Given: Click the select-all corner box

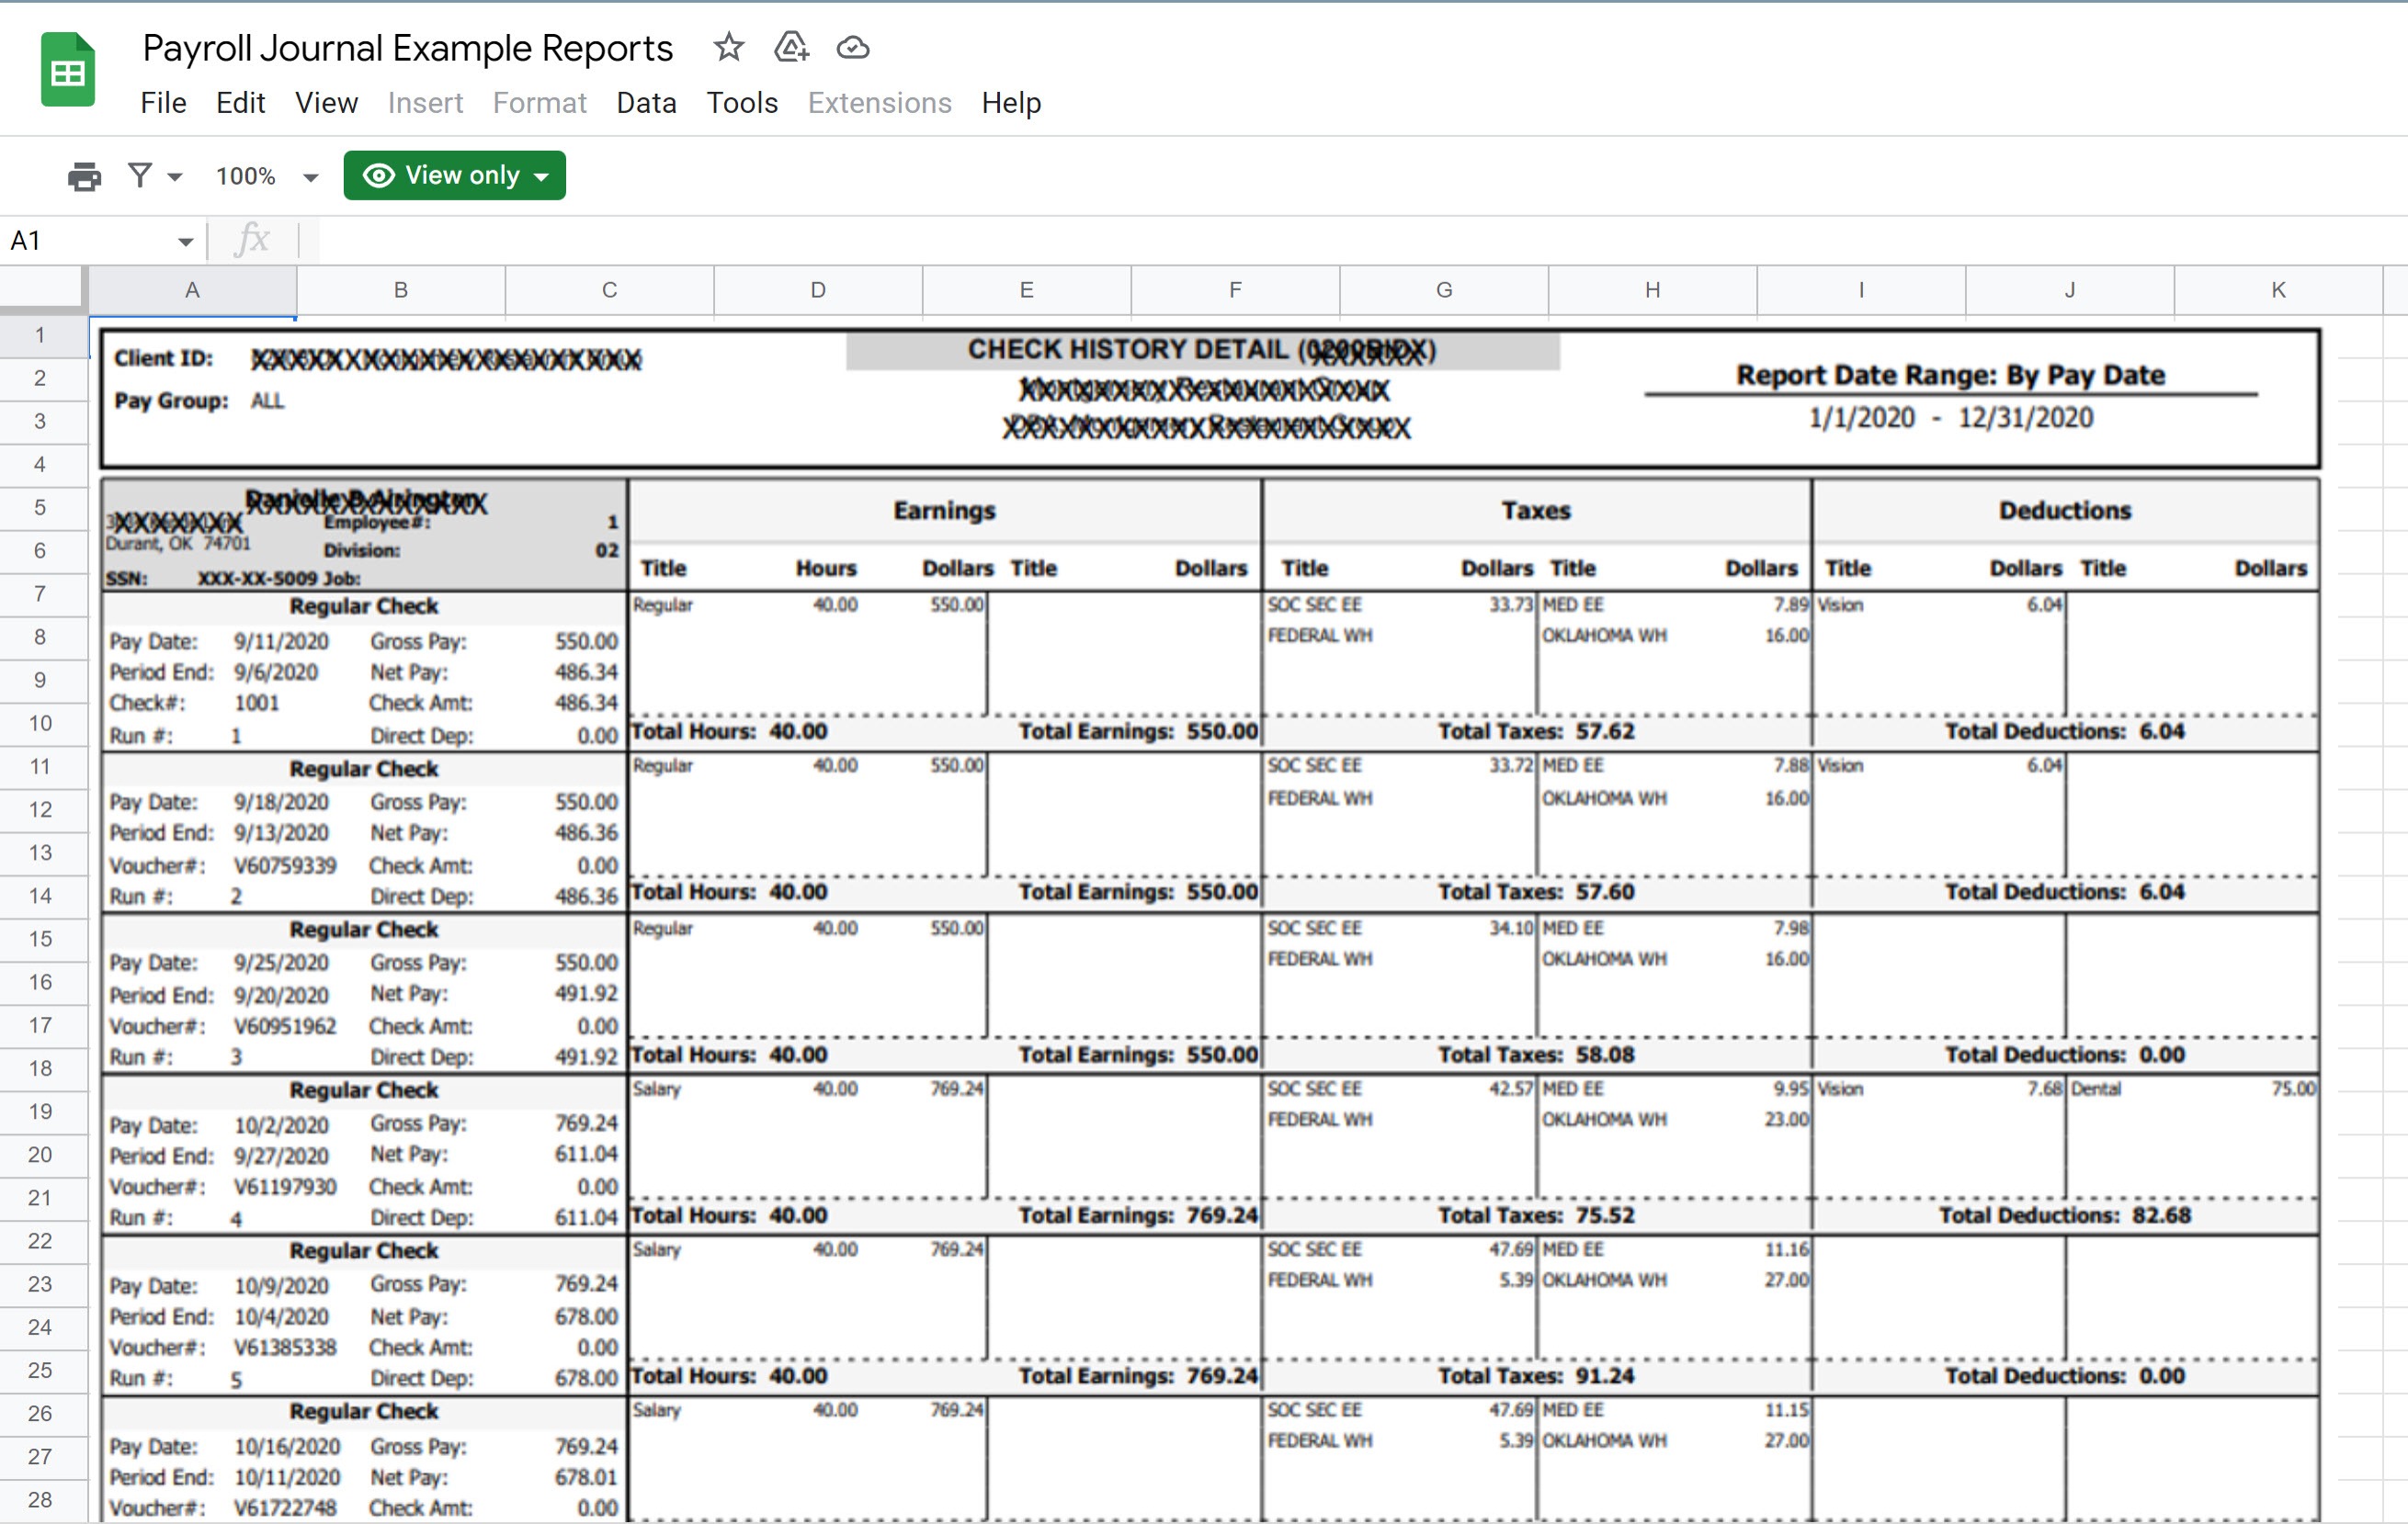Looking at the screenshot, I should pos(42,289).
